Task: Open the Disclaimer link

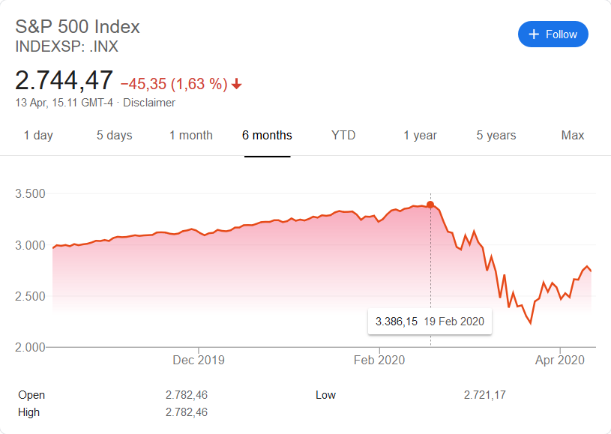Action: point(149,103)
